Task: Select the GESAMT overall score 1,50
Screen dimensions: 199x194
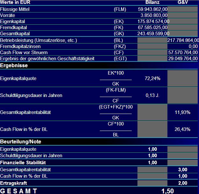Action: click(167, 191)
